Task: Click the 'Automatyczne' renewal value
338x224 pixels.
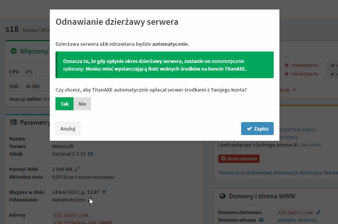Action: (x=69, y=200)
